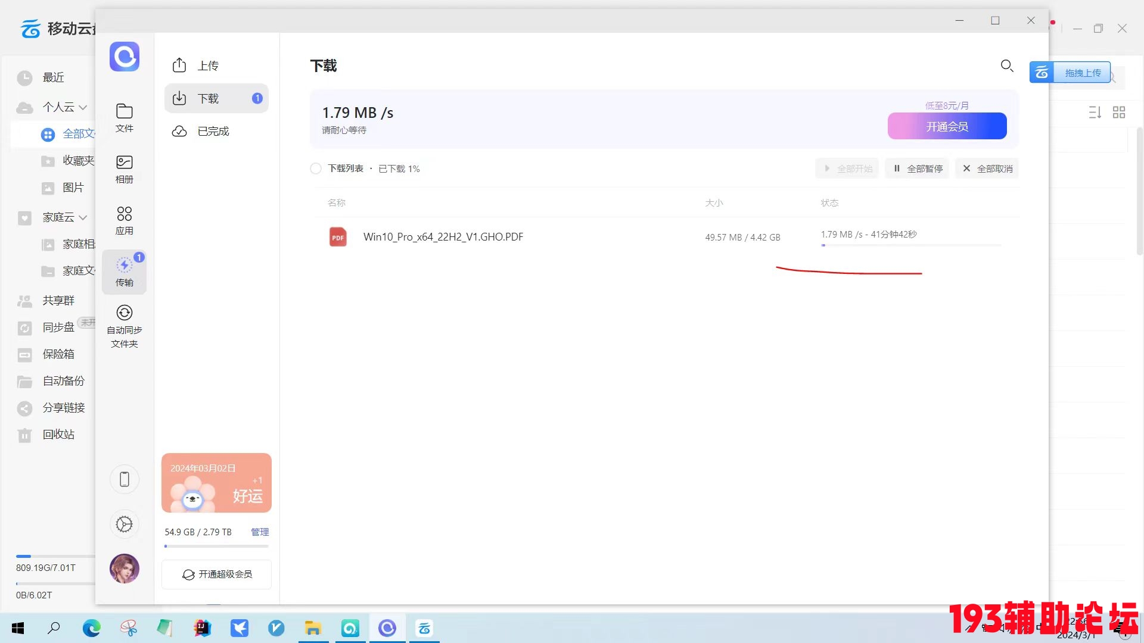This screenshot has width=1144, height=643.
Task: Click the PDF file icon of Win10_Pro file
Action: (338, 237)
